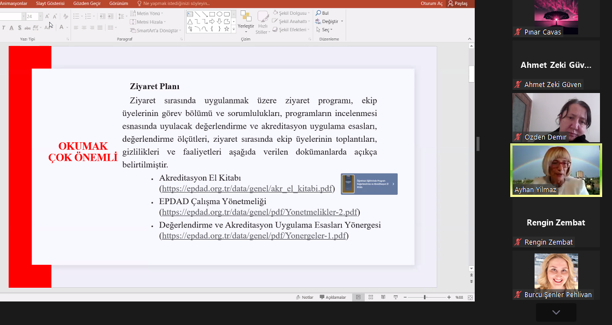This screenshot has height=325, width=612.
Task: Open the Seç selection dropdown
Action: [325, 30]
